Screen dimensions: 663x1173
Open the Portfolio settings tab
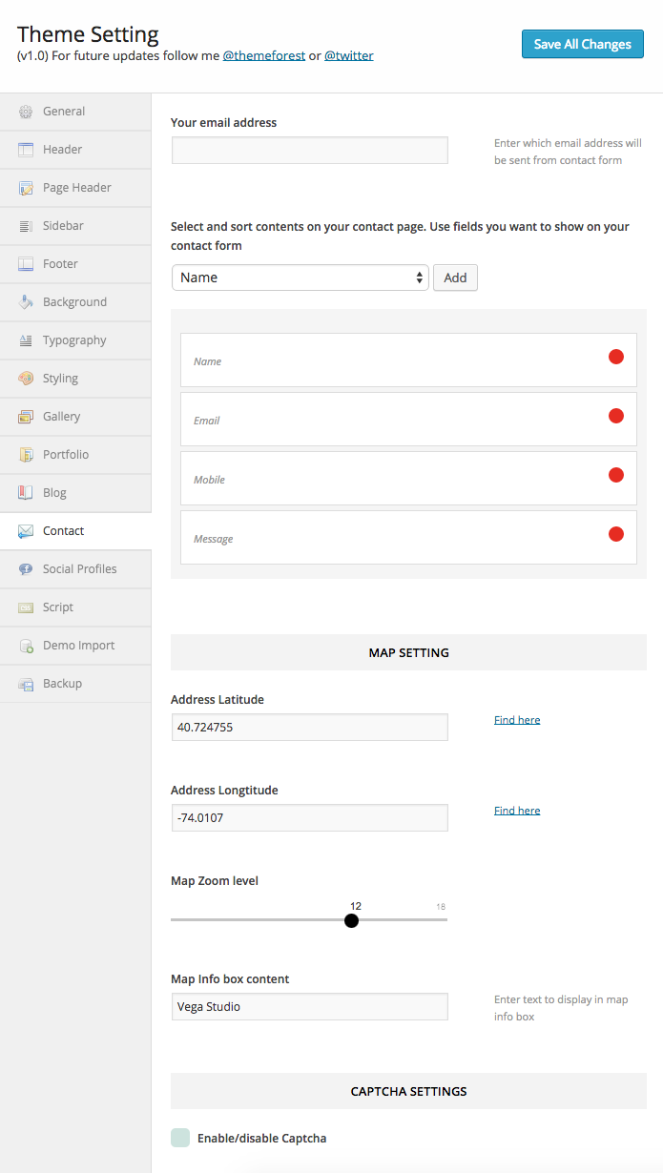click(66, 455)
